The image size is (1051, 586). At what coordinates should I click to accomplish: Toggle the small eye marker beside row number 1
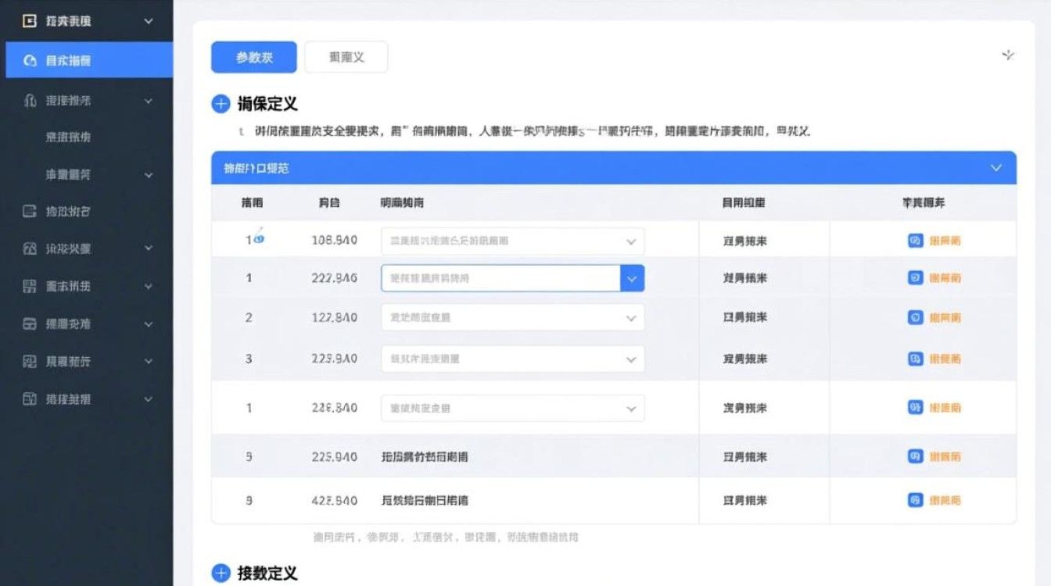point(257,238)
